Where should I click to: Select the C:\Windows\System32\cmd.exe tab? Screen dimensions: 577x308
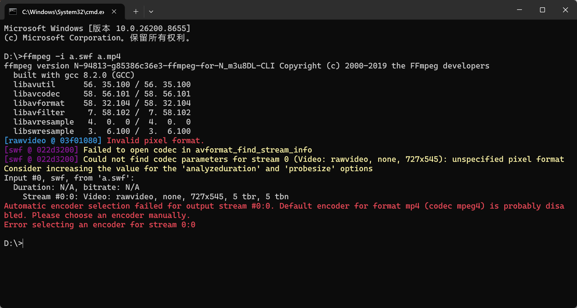(x=65, y=12)
